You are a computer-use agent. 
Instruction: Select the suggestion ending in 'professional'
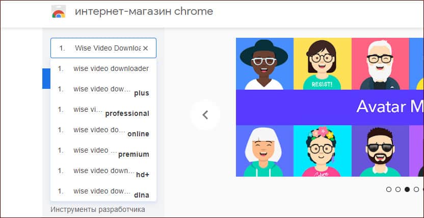point(103,110)
